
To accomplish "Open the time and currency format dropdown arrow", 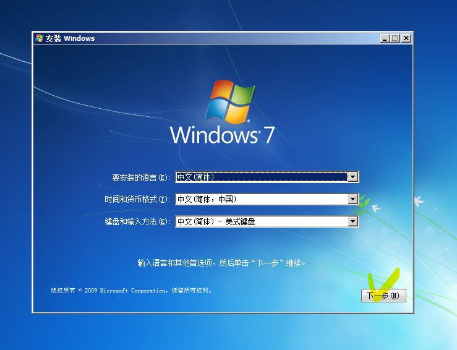I will click(x=352, y=199).
